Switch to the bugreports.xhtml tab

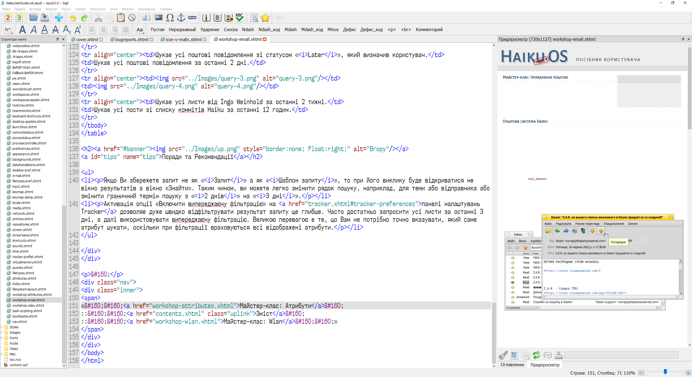pos(131,39)
